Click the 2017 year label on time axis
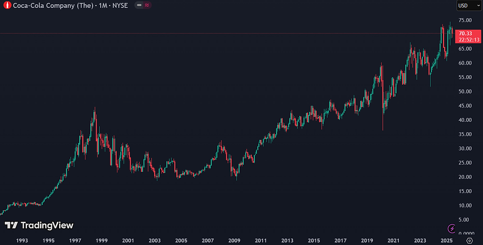483x245 pixels. [x=341, y=241]
